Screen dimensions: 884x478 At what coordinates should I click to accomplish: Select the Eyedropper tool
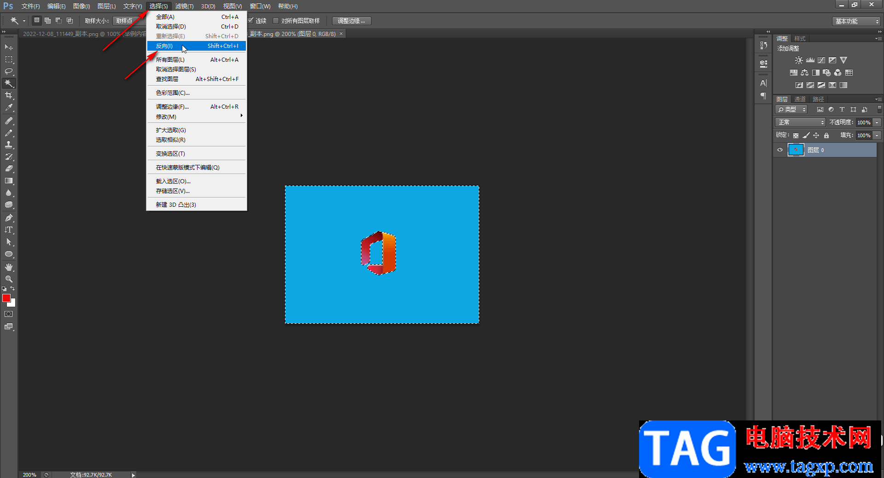(x=9, y=108)
